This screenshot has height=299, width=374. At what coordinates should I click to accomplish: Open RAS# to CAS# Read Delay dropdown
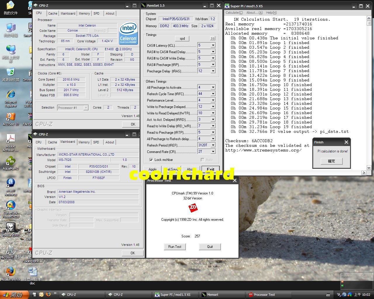(x=213, y=52)
